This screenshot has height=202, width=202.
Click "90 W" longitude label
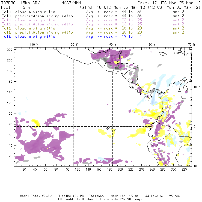coord(112,44)
